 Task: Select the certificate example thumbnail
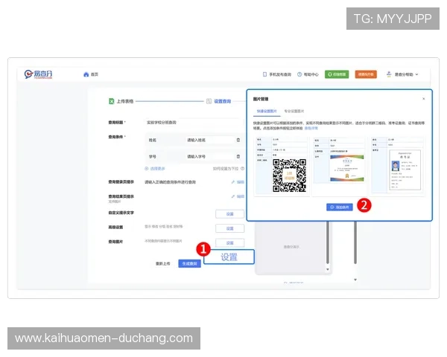pyautogui.click(x=339, y=166)
